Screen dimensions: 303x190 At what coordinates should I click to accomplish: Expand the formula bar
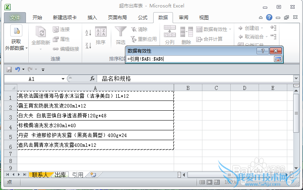(x=296, y=79)
